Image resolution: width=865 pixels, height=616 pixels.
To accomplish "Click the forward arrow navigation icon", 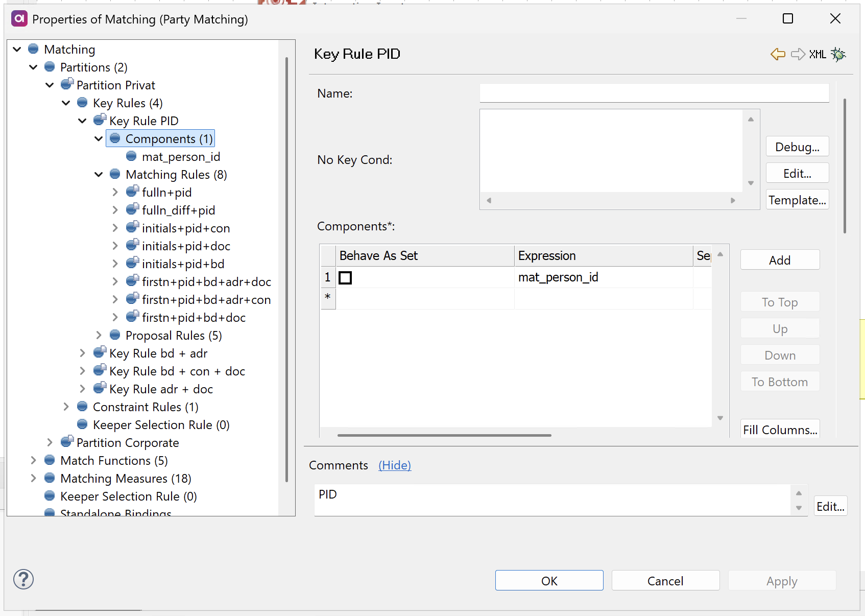I will (798, 54).
